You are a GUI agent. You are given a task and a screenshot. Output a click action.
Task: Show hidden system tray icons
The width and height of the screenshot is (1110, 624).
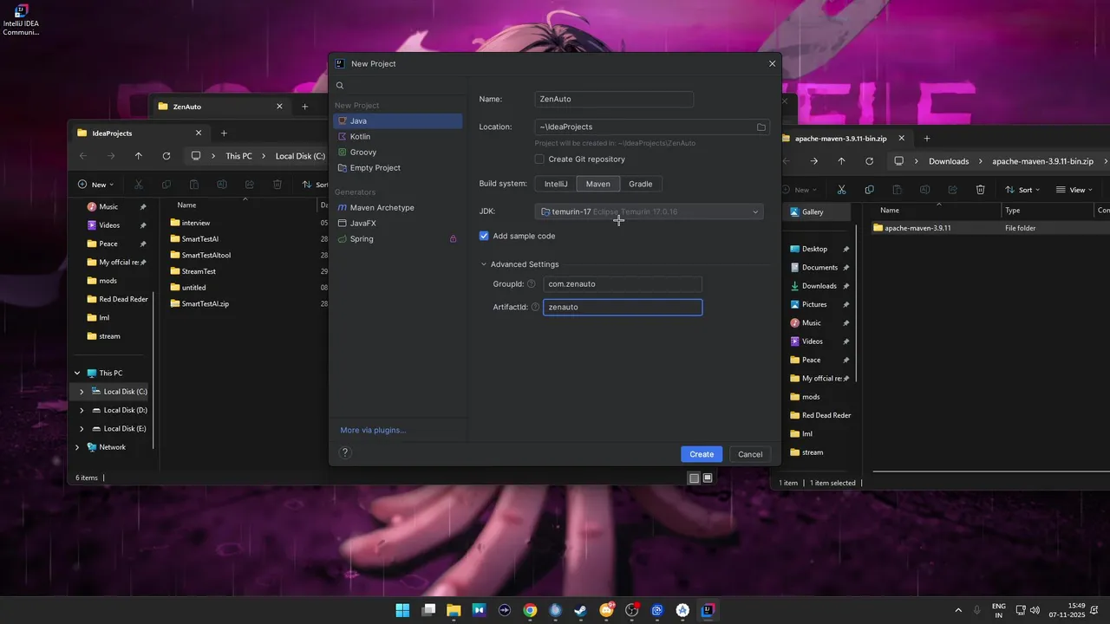pos(958,610)
